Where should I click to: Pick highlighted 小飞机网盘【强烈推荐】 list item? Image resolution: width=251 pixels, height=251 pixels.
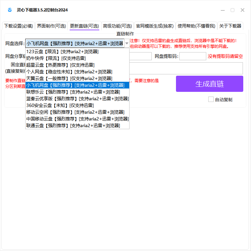point(77,85)
